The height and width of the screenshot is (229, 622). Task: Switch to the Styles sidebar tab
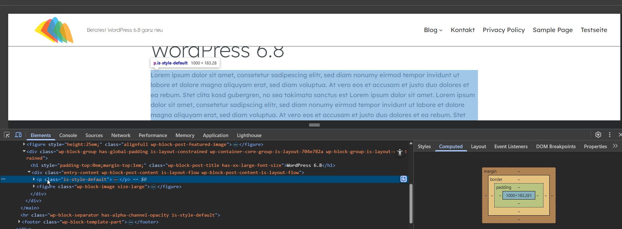424,146
